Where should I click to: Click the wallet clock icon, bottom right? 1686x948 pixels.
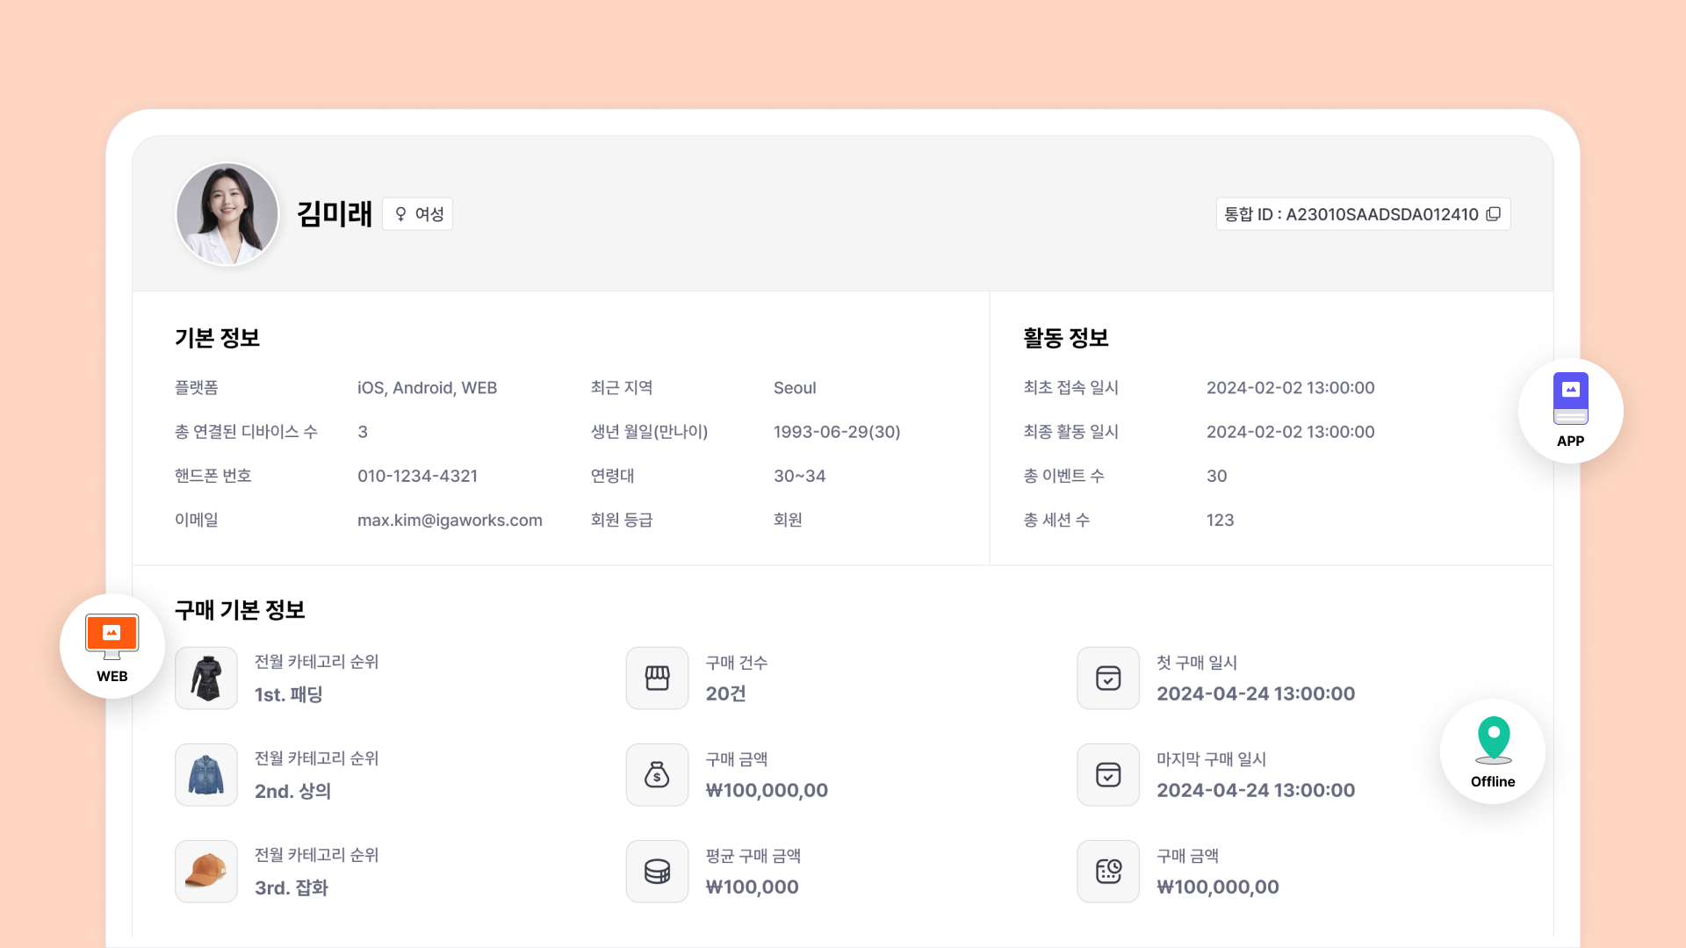(1108, 871)
